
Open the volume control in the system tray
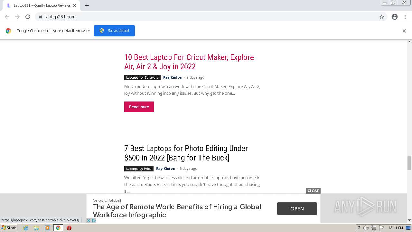click(366, 228)
